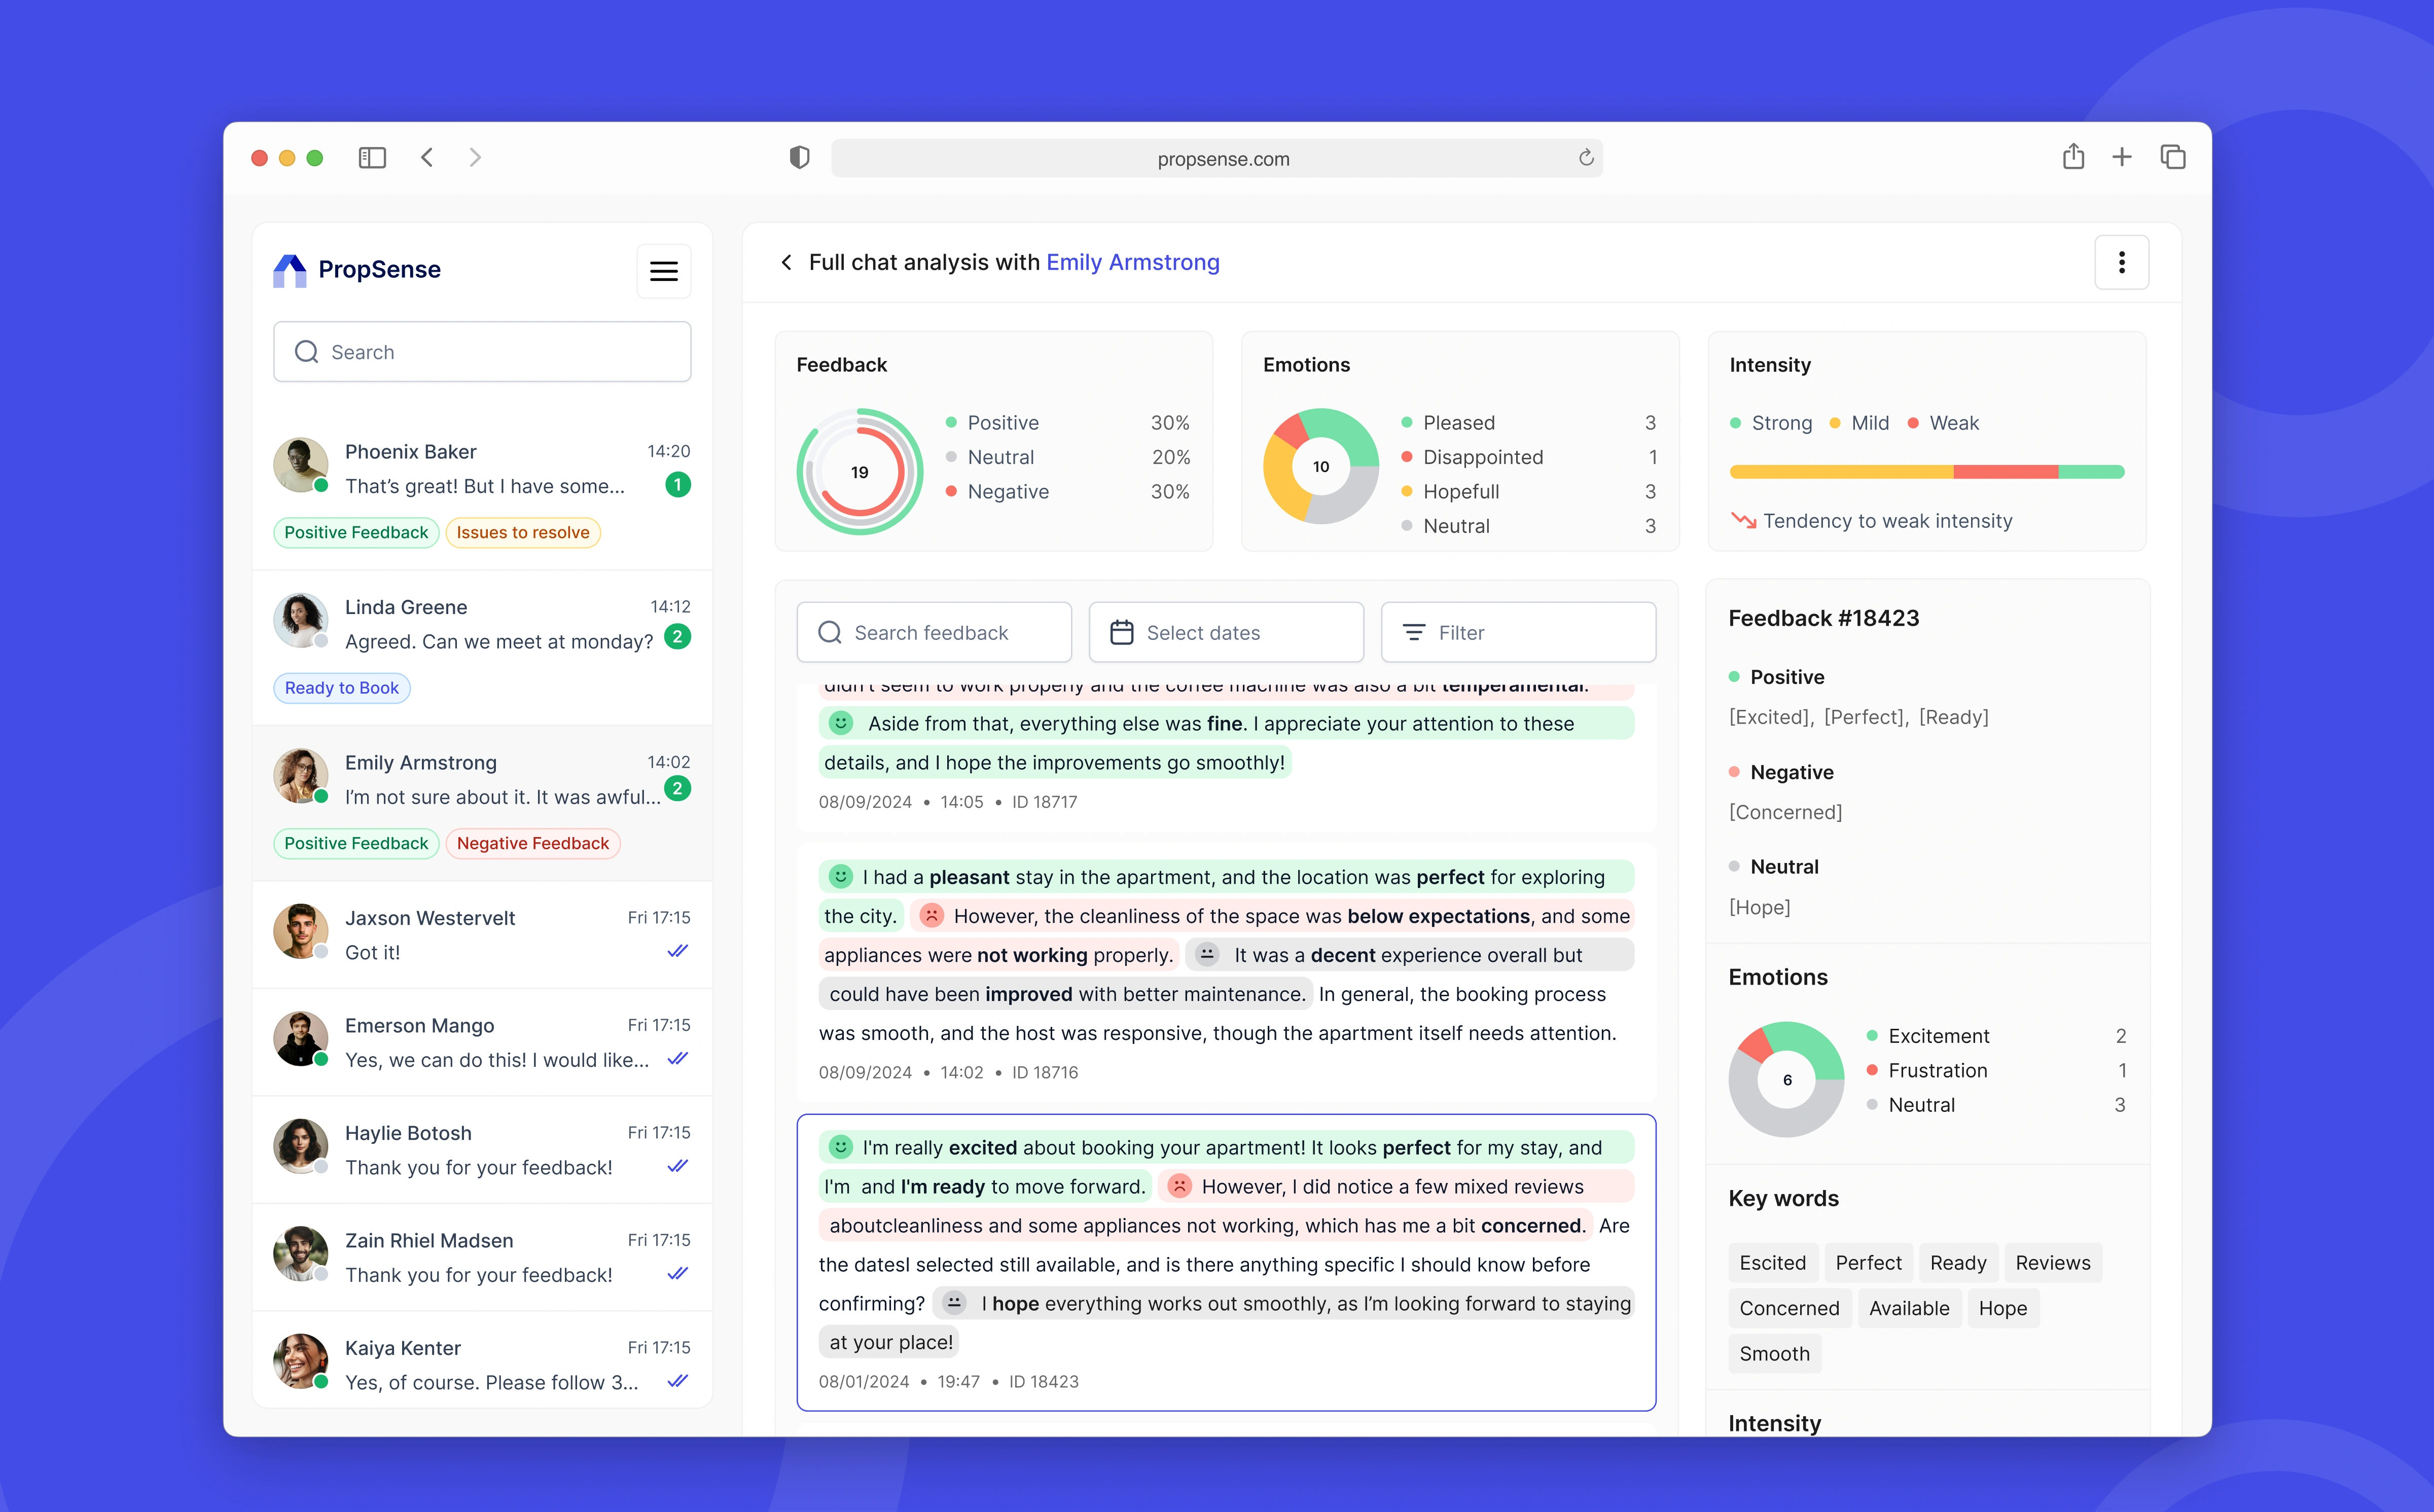Open the browser share icon
The height and width of the screenshot is (1512, 2434).
tap(2073, 156)
